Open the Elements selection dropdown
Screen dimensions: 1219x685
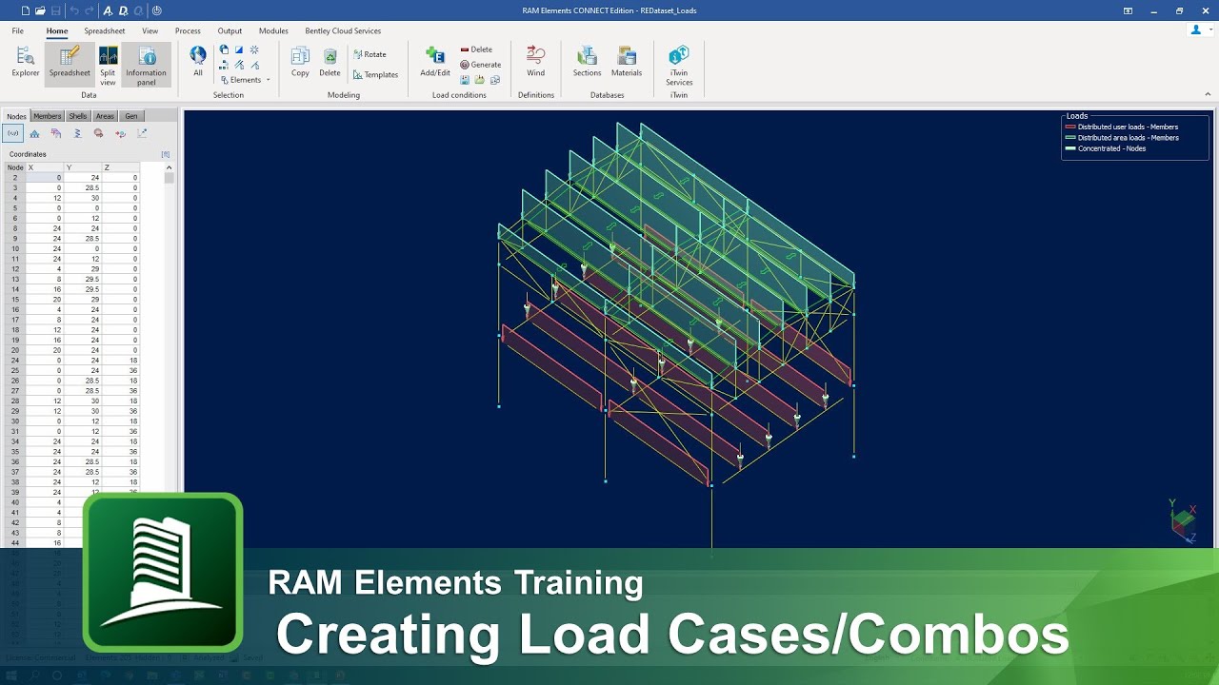(x=245, y=80)
